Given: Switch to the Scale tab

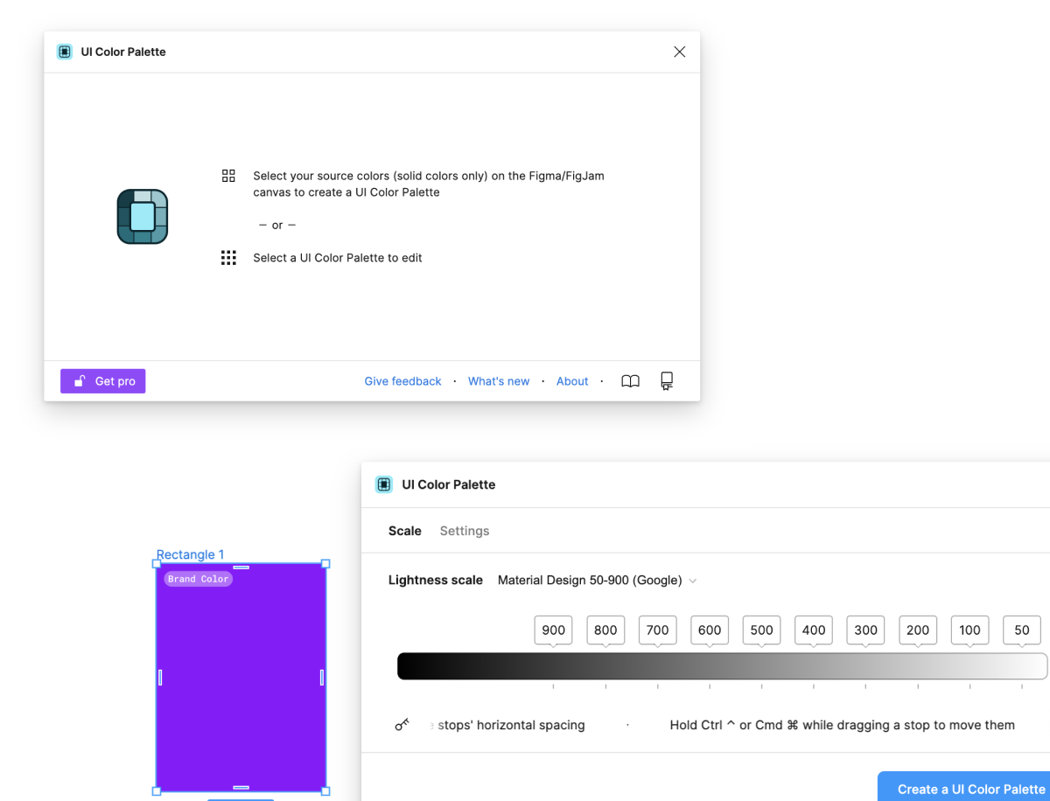Looking at the screenshot, I should [x=405, y=531].
